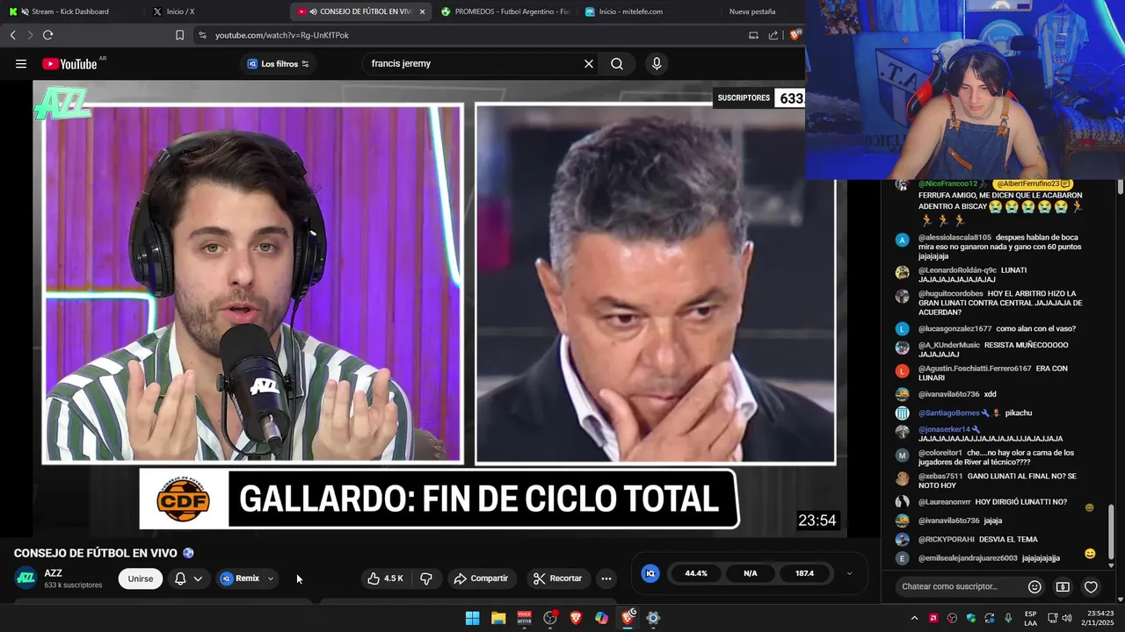Image resolution: width=1125 pixels, height=632 pixels.
Task: Switch to the Inicio / X tab
Action: 180,11
